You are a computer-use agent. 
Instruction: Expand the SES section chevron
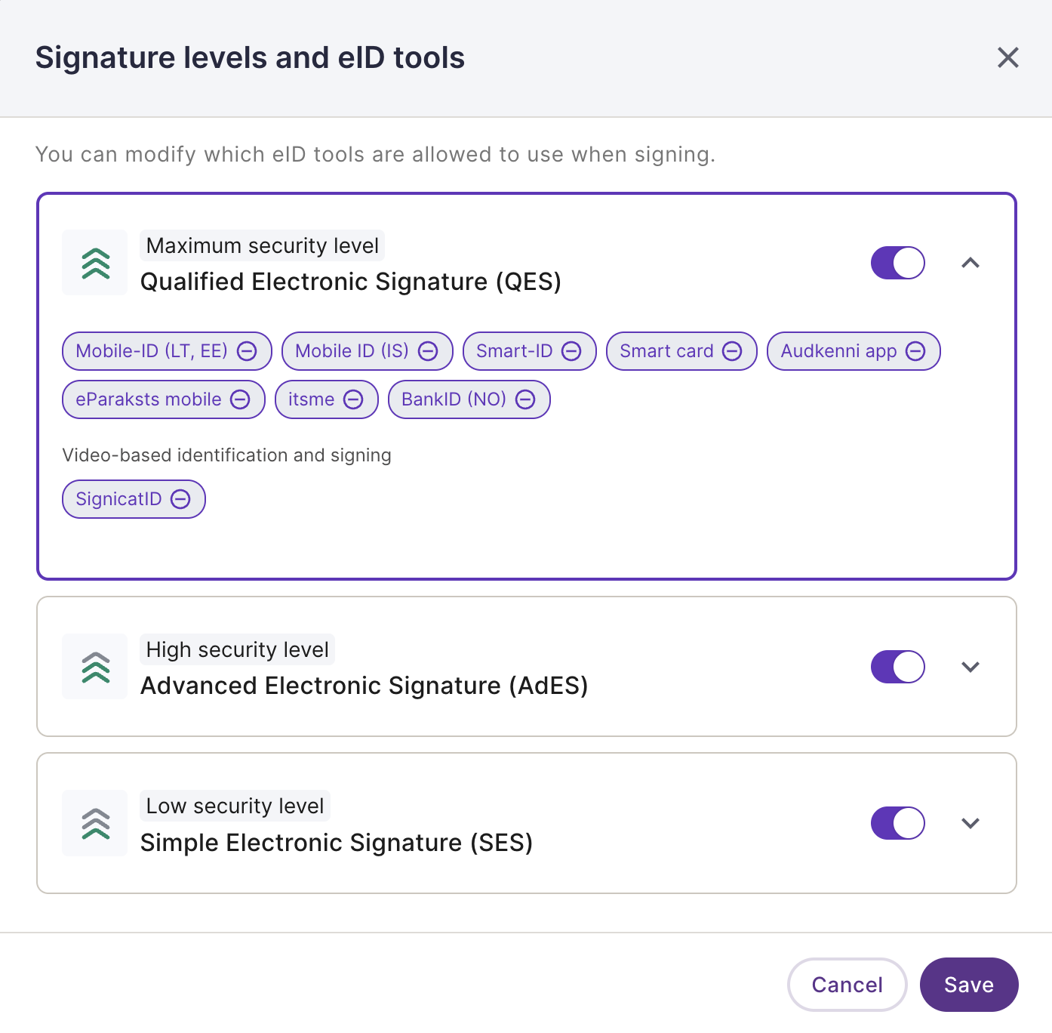970,823
